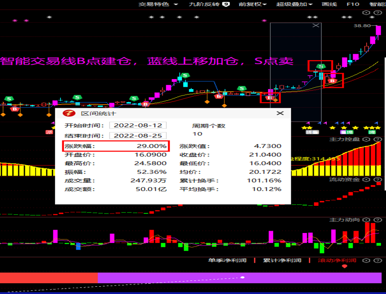Click the 成交额 50.01亿 value
Viewport: 386px width, 294px height.
(151, 189)
